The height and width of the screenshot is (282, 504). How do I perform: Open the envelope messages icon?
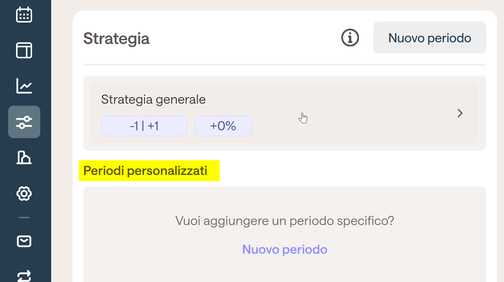[24, 241]
